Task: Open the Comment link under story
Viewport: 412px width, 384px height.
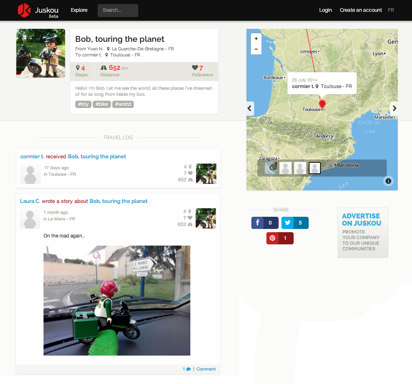Action: coord(206,369)
